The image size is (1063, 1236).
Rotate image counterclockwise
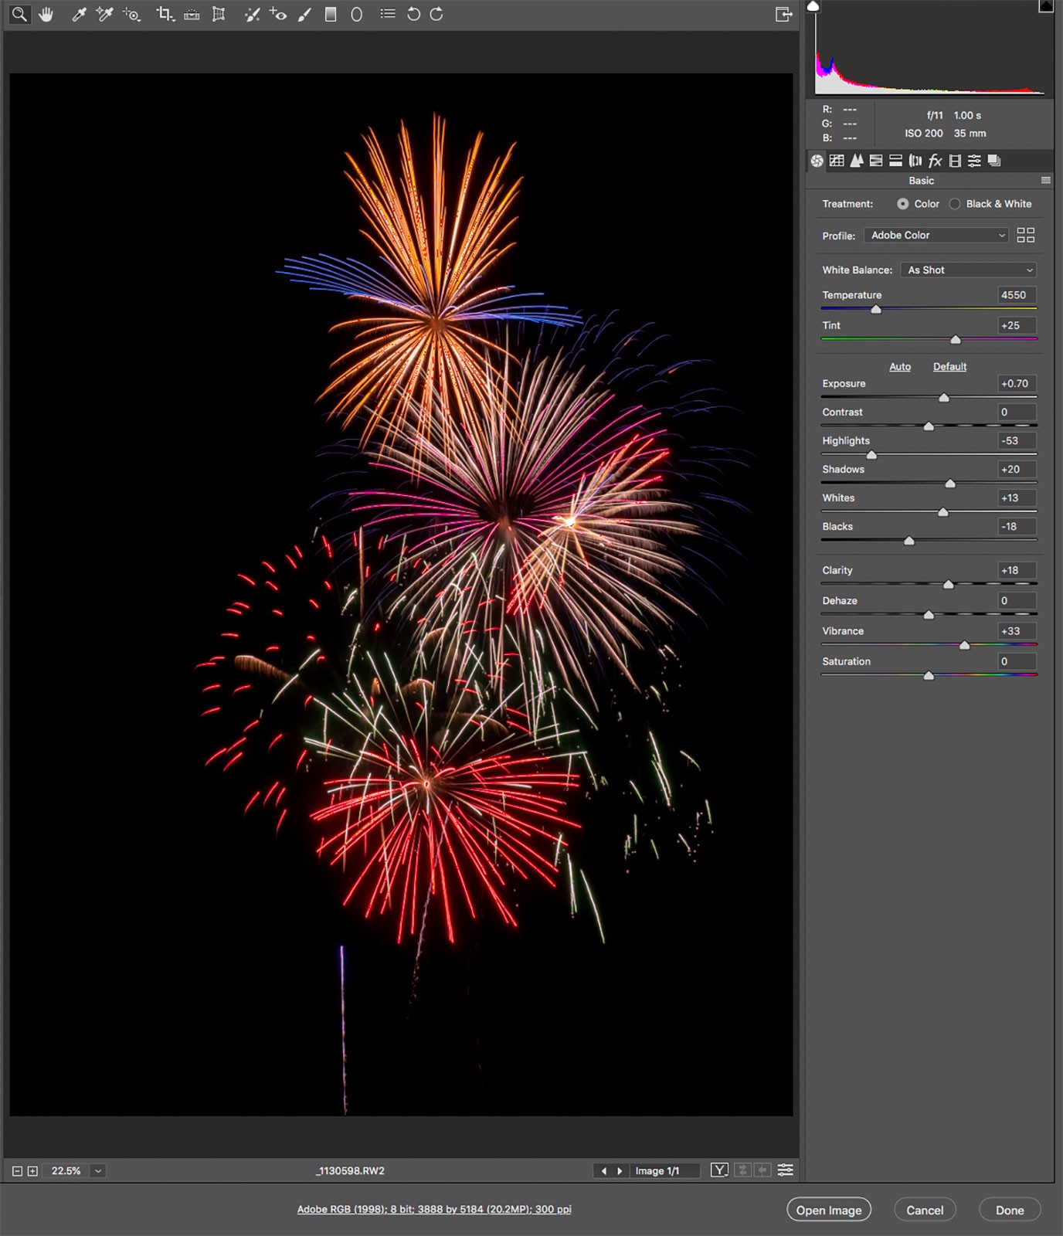click(x=413, y=15)
